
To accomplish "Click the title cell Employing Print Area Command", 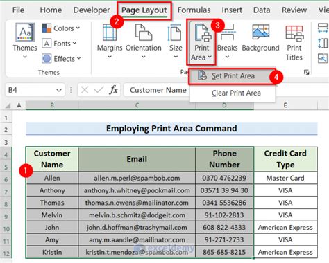I will pyautogui.click(x=171, y=128).
